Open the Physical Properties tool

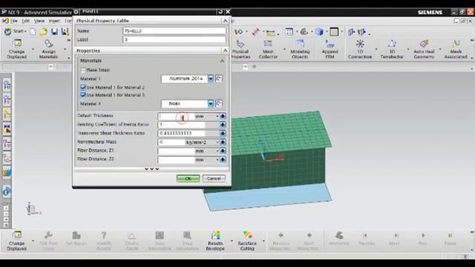pyautogui.click(x=240, y=49)
